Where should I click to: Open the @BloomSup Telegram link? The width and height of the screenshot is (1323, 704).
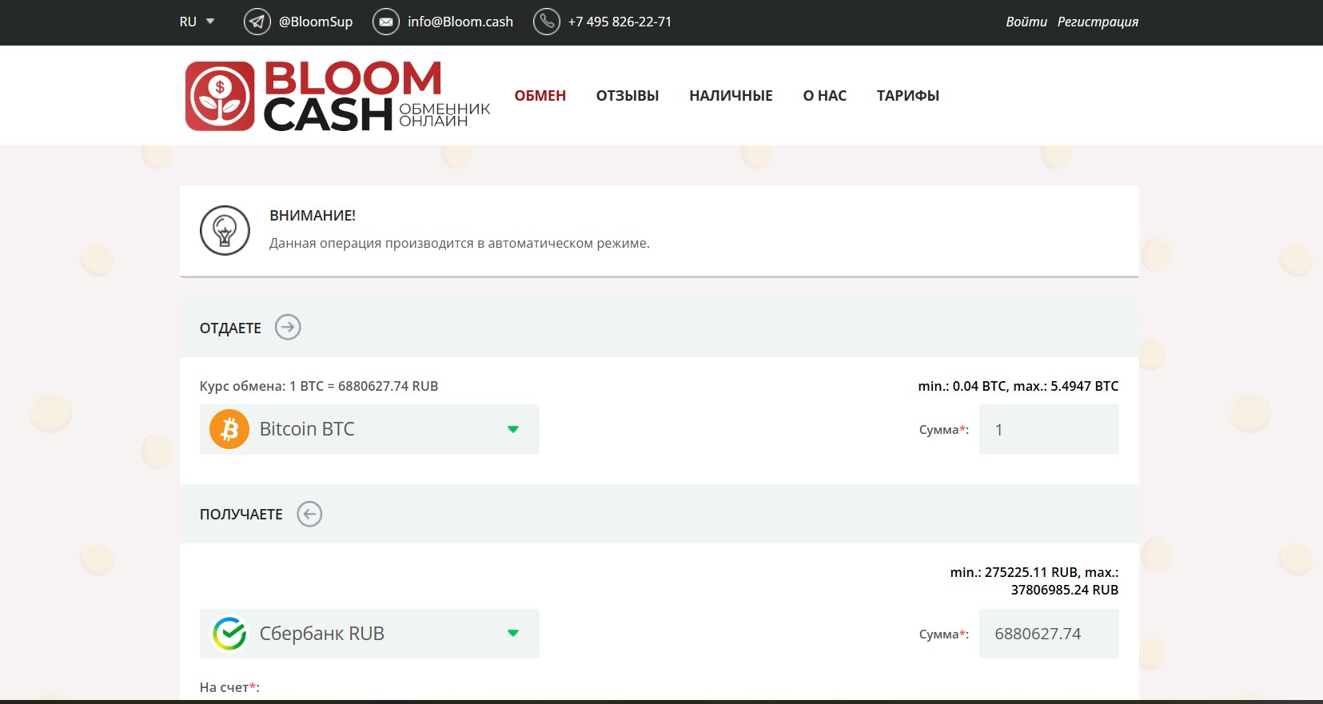click(316, 22)
